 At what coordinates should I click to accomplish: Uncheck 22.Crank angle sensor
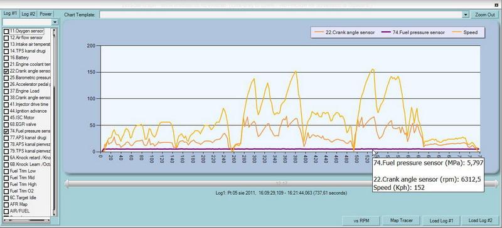[x=6, y=71]
